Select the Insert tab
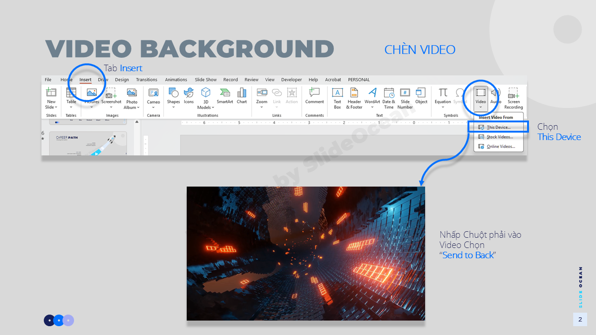This screenshot has height=335, width=596. point(86,80)
